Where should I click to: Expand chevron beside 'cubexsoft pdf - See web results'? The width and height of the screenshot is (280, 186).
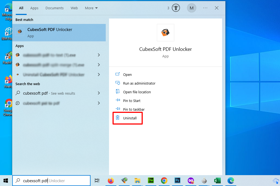[99, 93]
